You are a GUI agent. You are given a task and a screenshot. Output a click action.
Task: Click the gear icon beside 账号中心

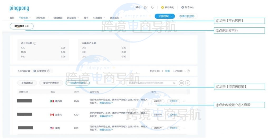tap(182, 7)
